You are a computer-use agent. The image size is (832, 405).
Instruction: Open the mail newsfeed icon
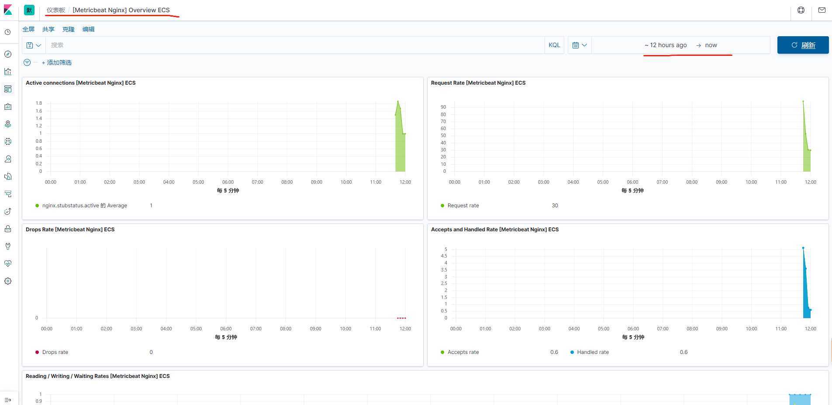[822, 10]
